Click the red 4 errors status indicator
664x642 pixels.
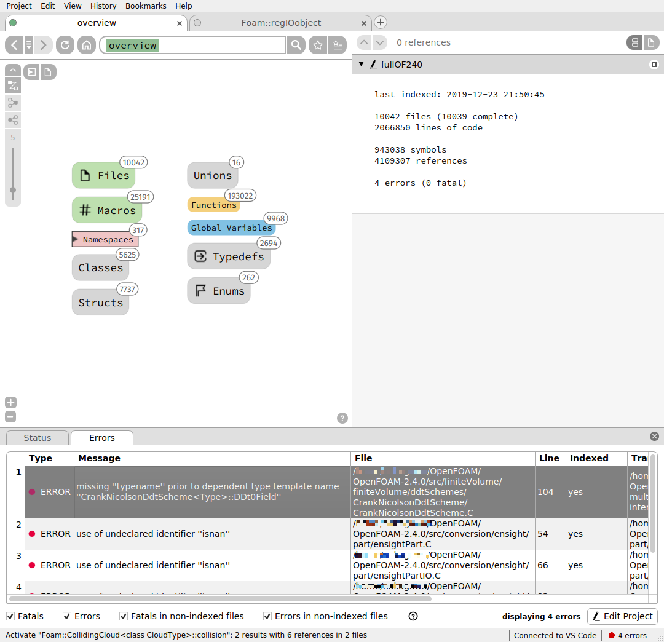coord(628,635)
